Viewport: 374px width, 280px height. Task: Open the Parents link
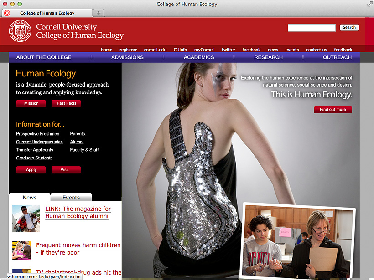click(x=78, y=134)
